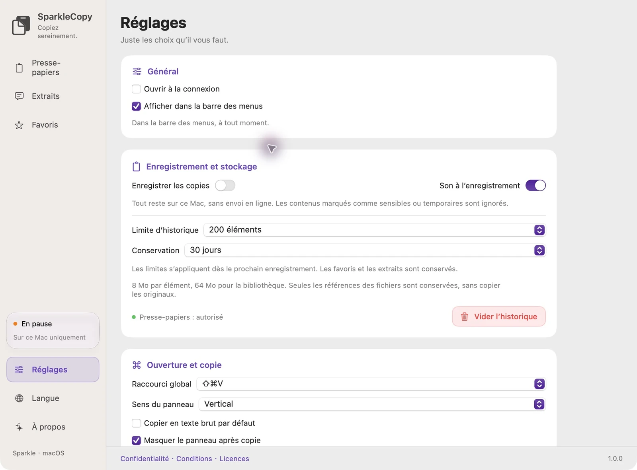Open the À propos page
This screenshot has width=637, height=470.
coord(53,427)
